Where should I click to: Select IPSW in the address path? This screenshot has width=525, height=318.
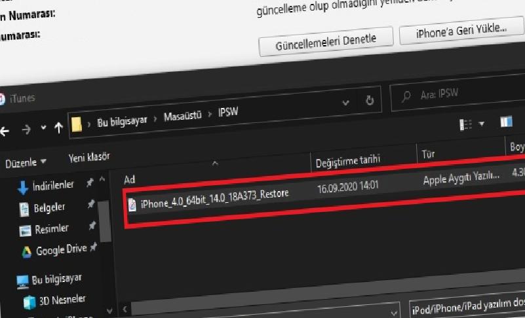(228, 112)
